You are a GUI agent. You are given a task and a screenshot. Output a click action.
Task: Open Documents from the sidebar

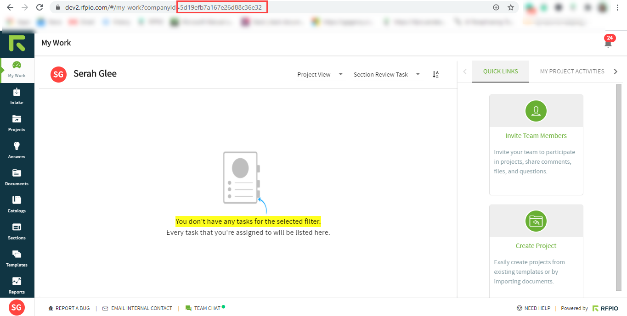17,177
